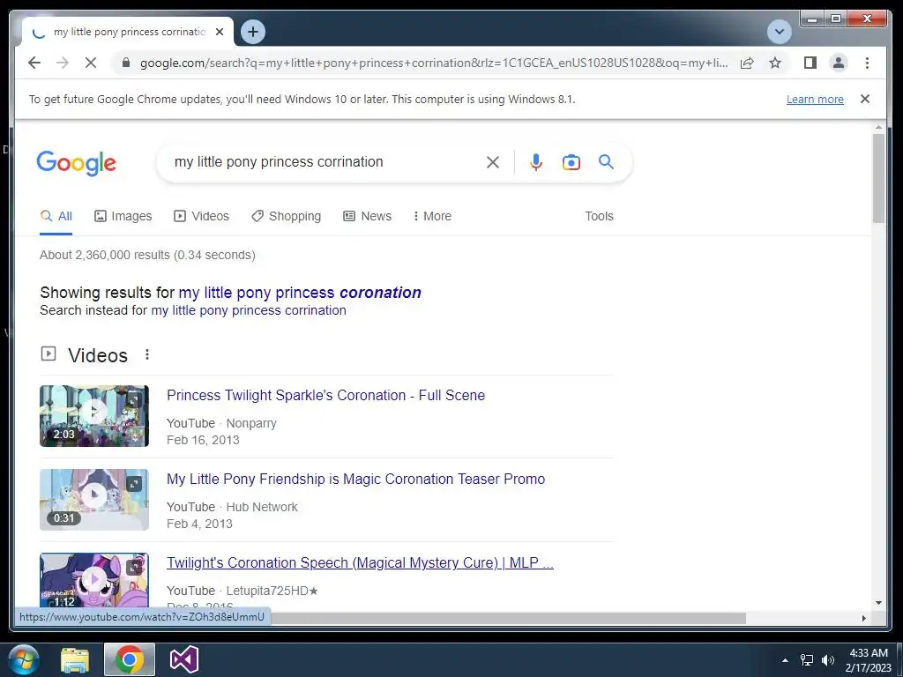Show hidden system tray icons
903x677 pixels.
pyautogui.click(x=785, y=660)
